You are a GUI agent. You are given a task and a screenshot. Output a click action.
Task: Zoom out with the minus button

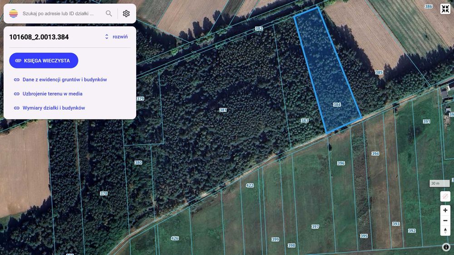445,220
